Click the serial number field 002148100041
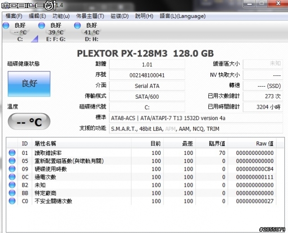 [x=147, y=75]
